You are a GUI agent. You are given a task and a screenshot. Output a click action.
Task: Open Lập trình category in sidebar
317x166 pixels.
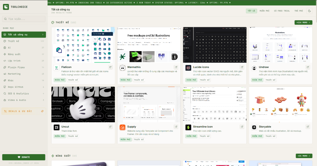24,61
